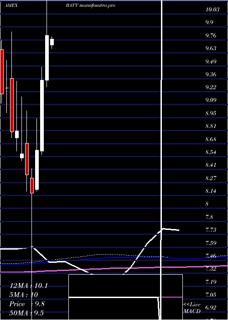Click the 12MA : 10.1 readout

coord(28,286)
